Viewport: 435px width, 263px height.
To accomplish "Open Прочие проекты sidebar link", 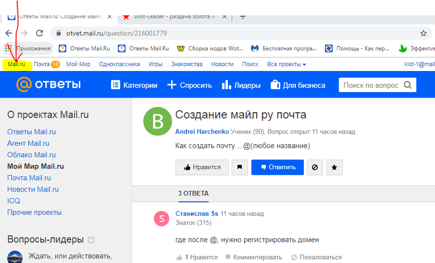I will click(x=34, y=213).
